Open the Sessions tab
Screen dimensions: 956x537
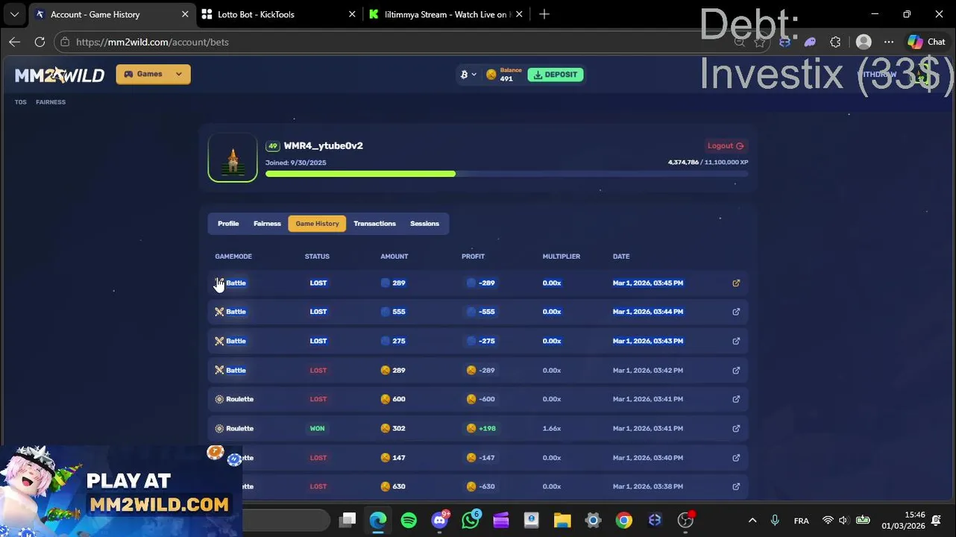[x=424, y=224]
